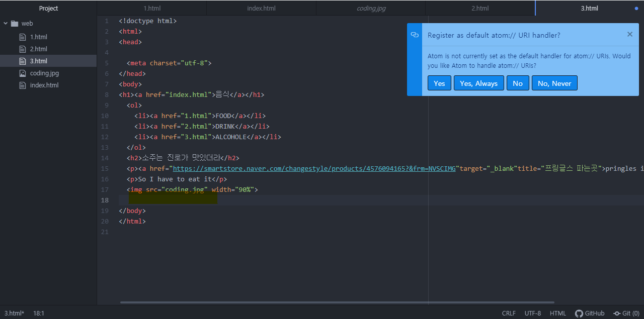Switch to the 1.html tab

(x=152, y=8)
